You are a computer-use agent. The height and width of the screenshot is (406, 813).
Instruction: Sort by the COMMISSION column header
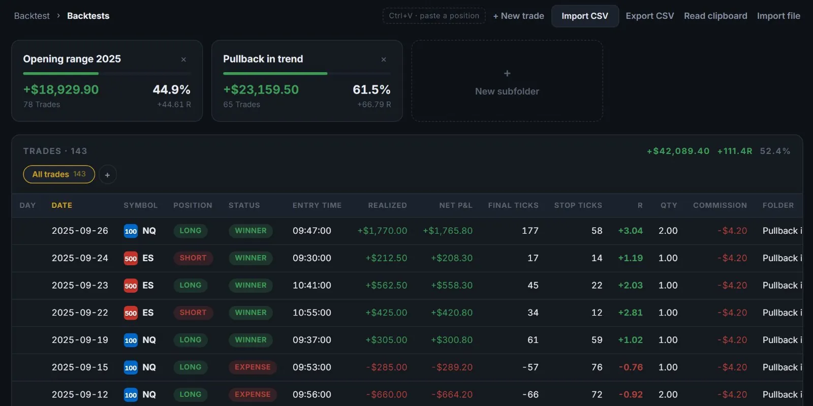(720, 205)
